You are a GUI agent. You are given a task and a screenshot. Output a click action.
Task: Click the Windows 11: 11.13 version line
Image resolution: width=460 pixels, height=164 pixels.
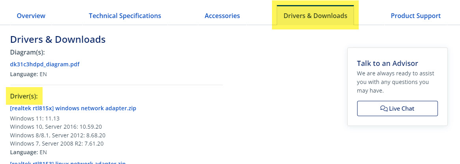click(x=35, y=118)
